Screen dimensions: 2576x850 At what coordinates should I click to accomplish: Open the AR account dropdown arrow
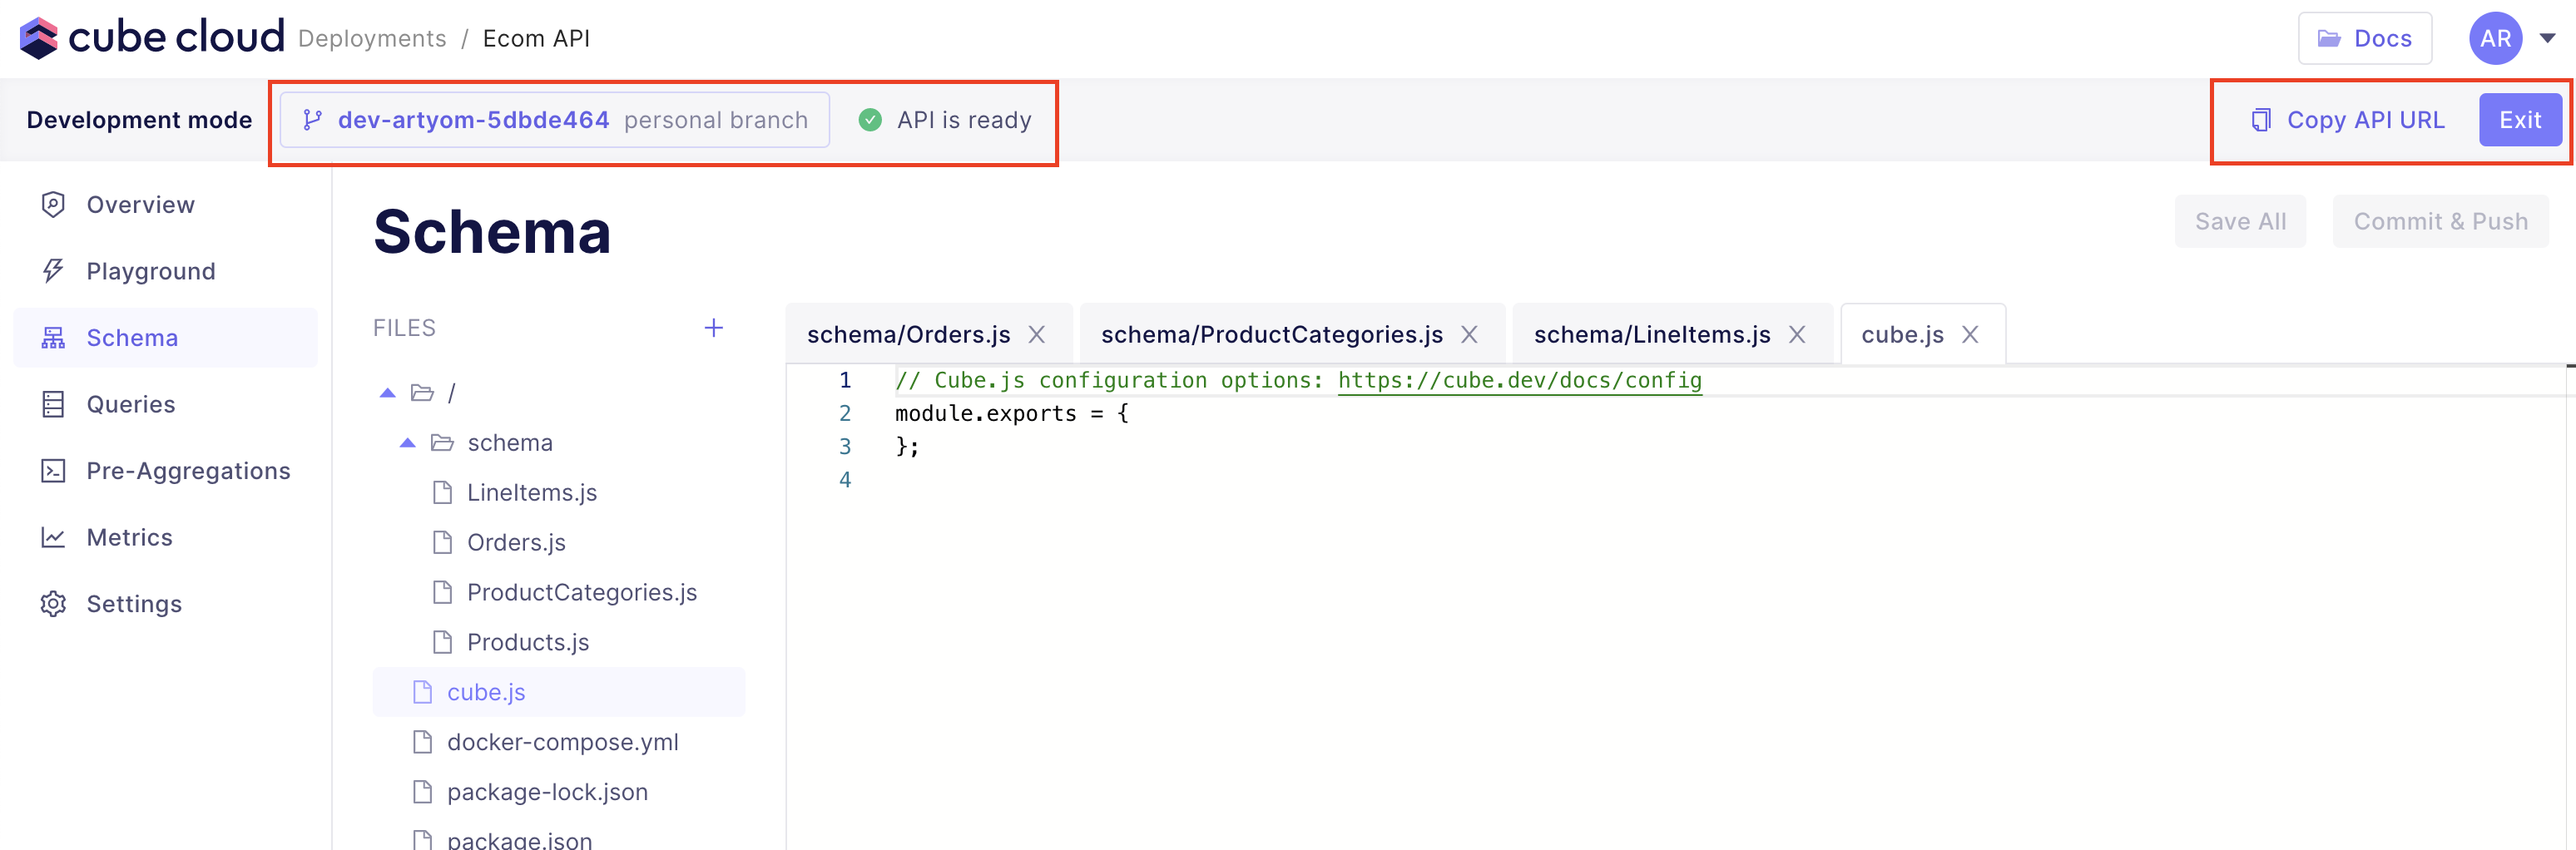point(2547,38)
